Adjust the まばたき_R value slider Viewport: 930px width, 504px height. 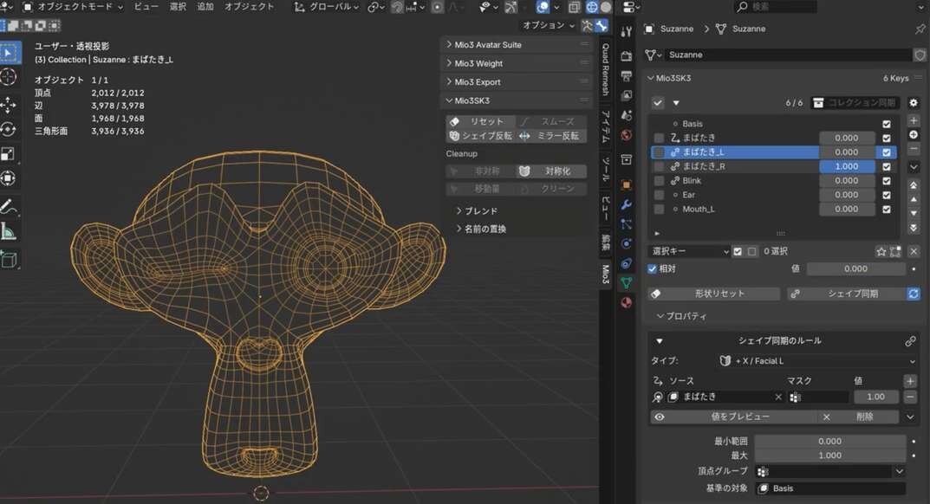[847, 166]
